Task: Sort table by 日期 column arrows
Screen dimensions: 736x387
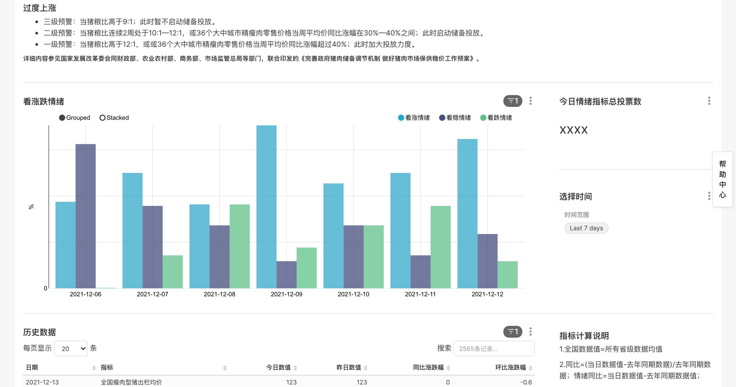Action: [94, 368]
